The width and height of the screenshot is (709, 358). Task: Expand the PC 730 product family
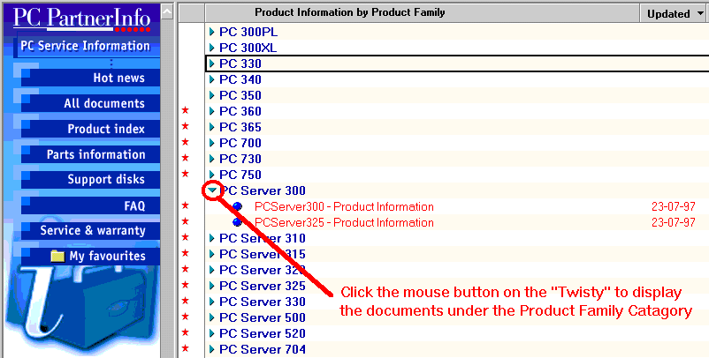click(212, 159)
